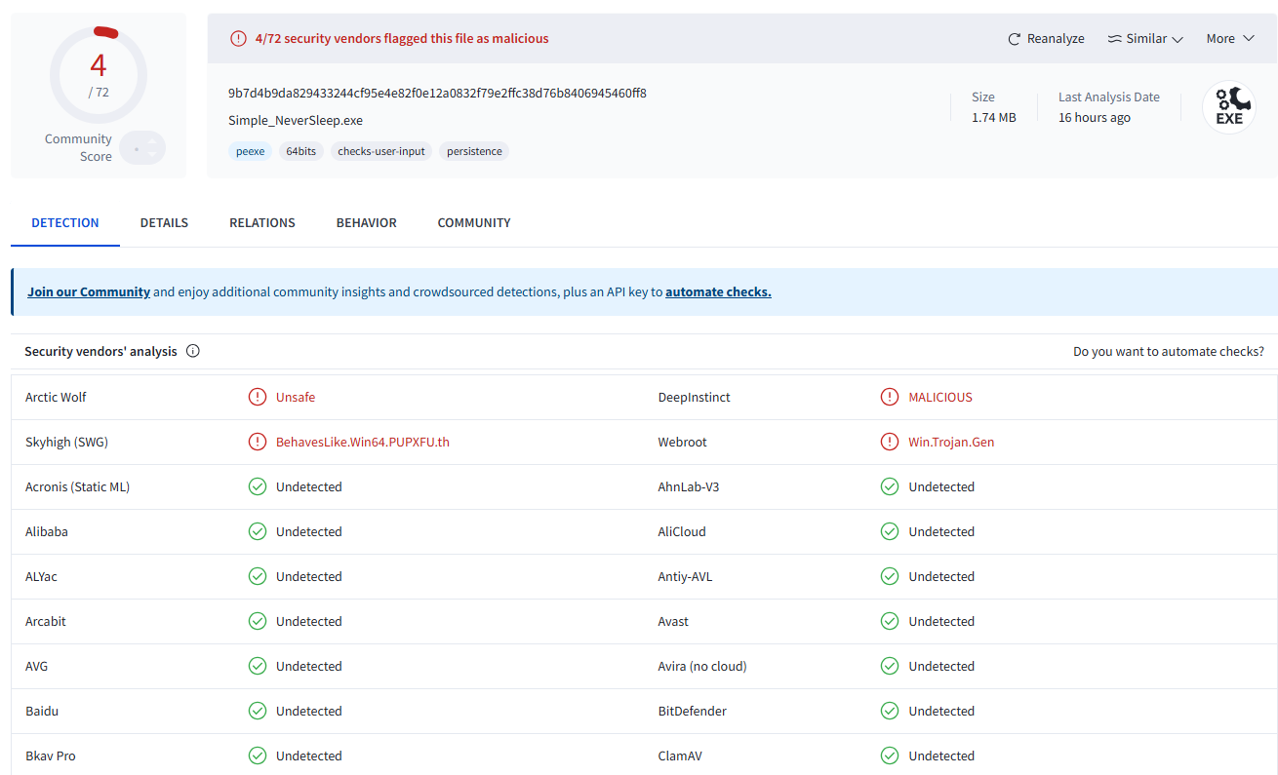Click the 64bits tag
The image size is (1278, 775).
(301, 151)
